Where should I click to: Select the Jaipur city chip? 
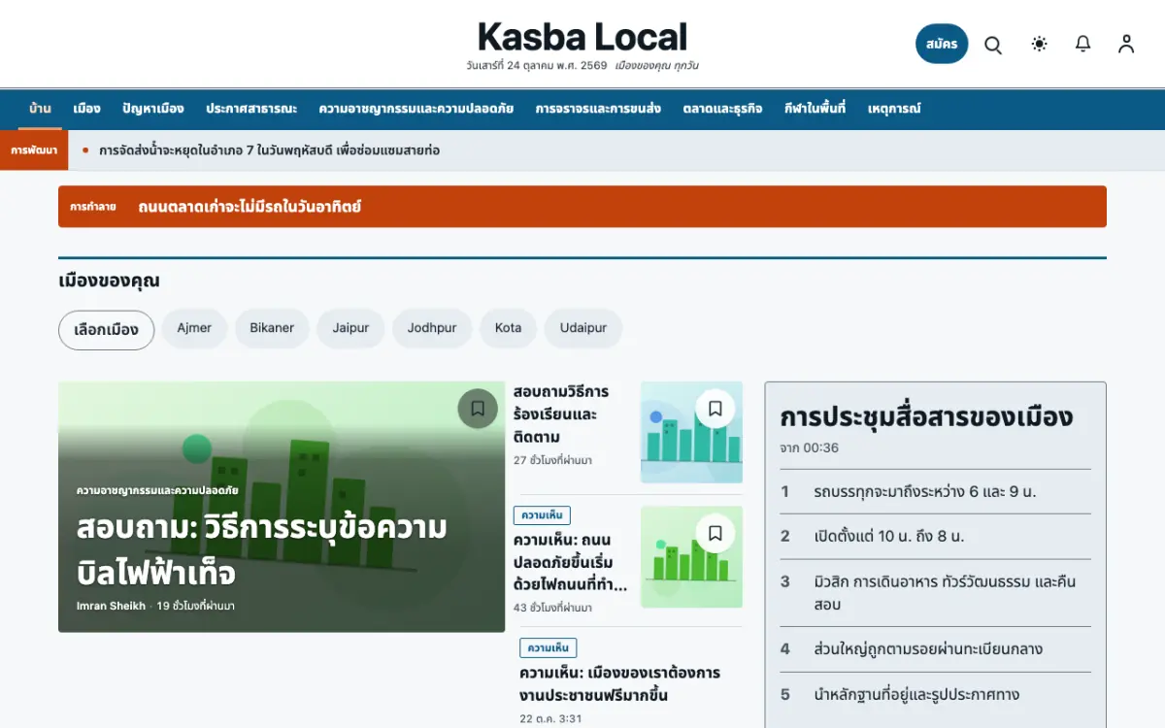click(x=350, y=329)
